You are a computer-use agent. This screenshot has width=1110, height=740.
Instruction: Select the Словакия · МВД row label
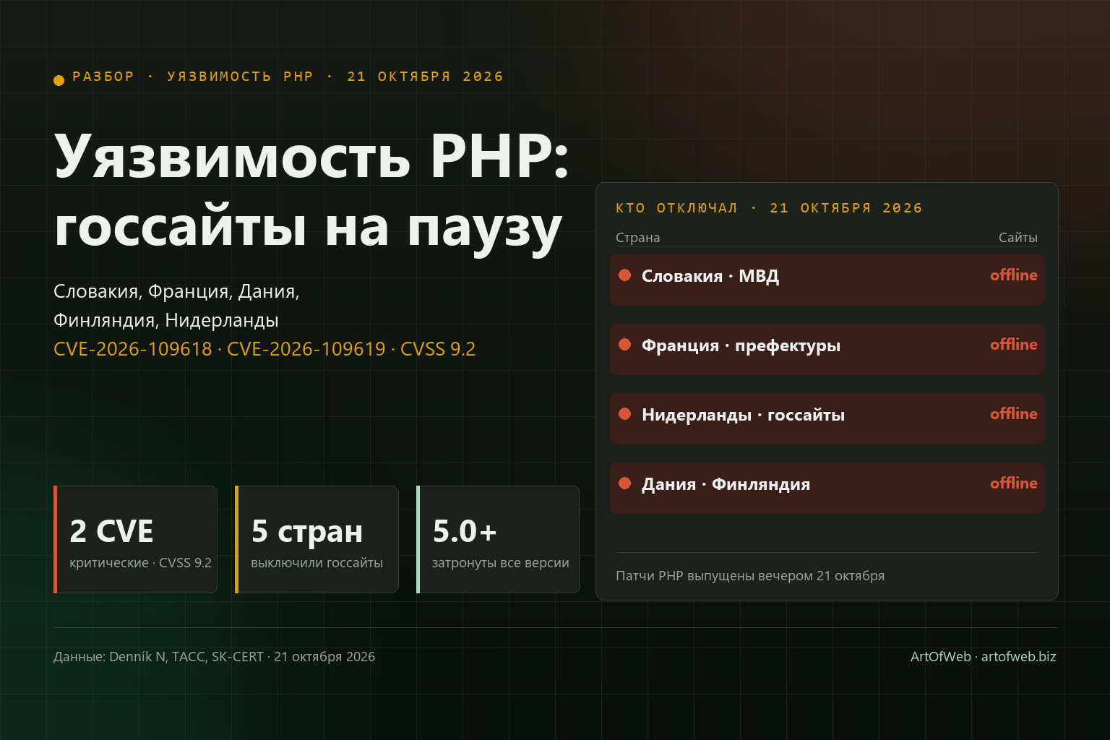click(x=710, y=276)
